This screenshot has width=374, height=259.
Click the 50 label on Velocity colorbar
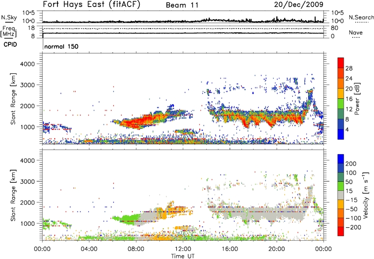point(349,182)
